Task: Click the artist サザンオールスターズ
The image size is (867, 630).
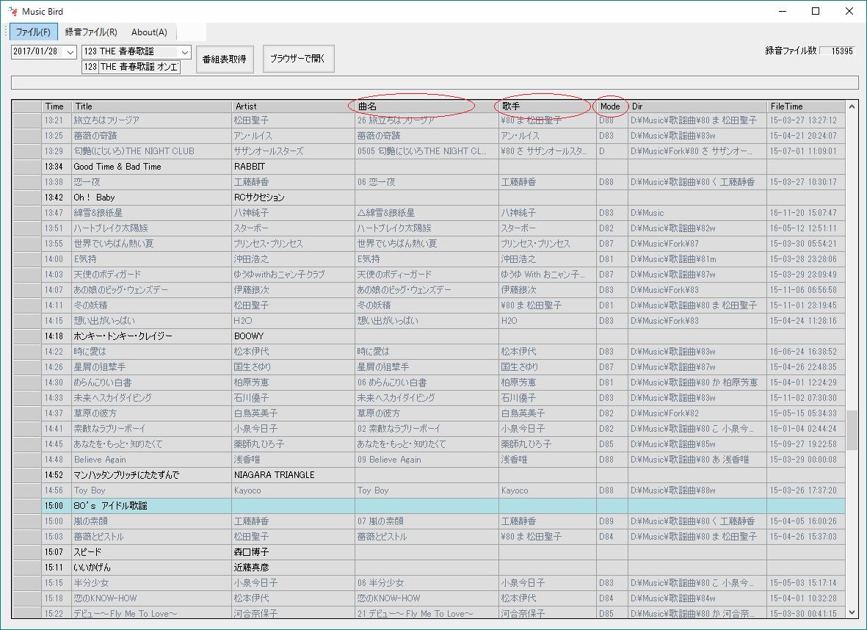Action: tap(269, 151)
